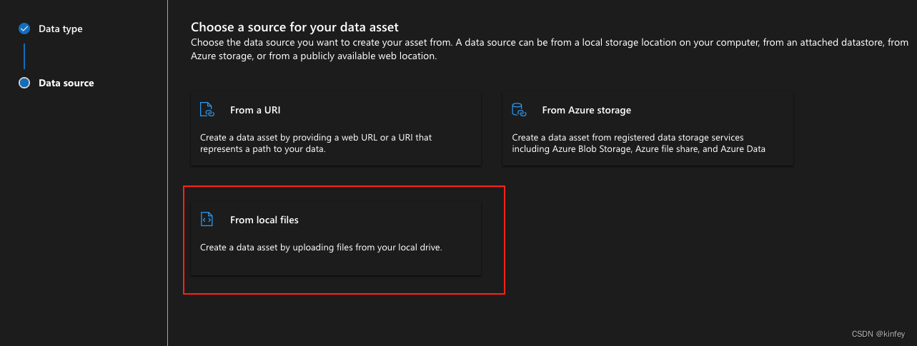917x346 pixels.
Task: Select the From Azure storage card title
Action: tap(586, 111)
